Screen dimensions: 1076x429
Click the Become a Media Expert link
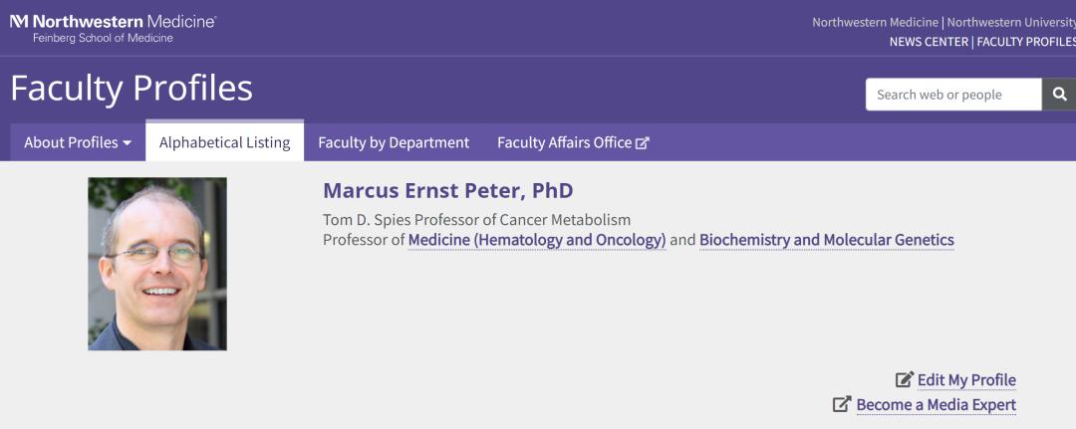pyautogui.click(x=936, y=404)
